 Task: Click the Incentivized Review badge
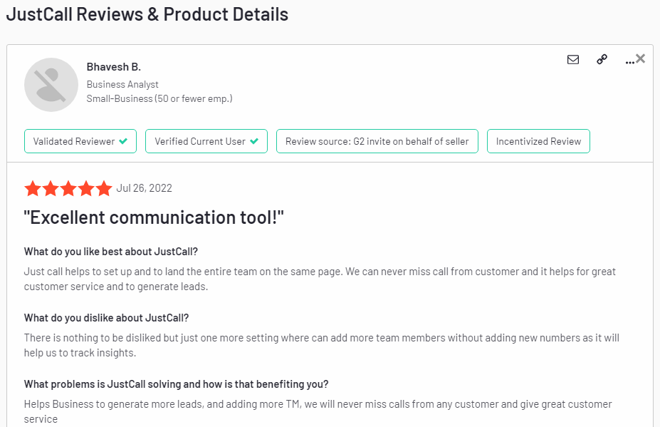[538, 141]
